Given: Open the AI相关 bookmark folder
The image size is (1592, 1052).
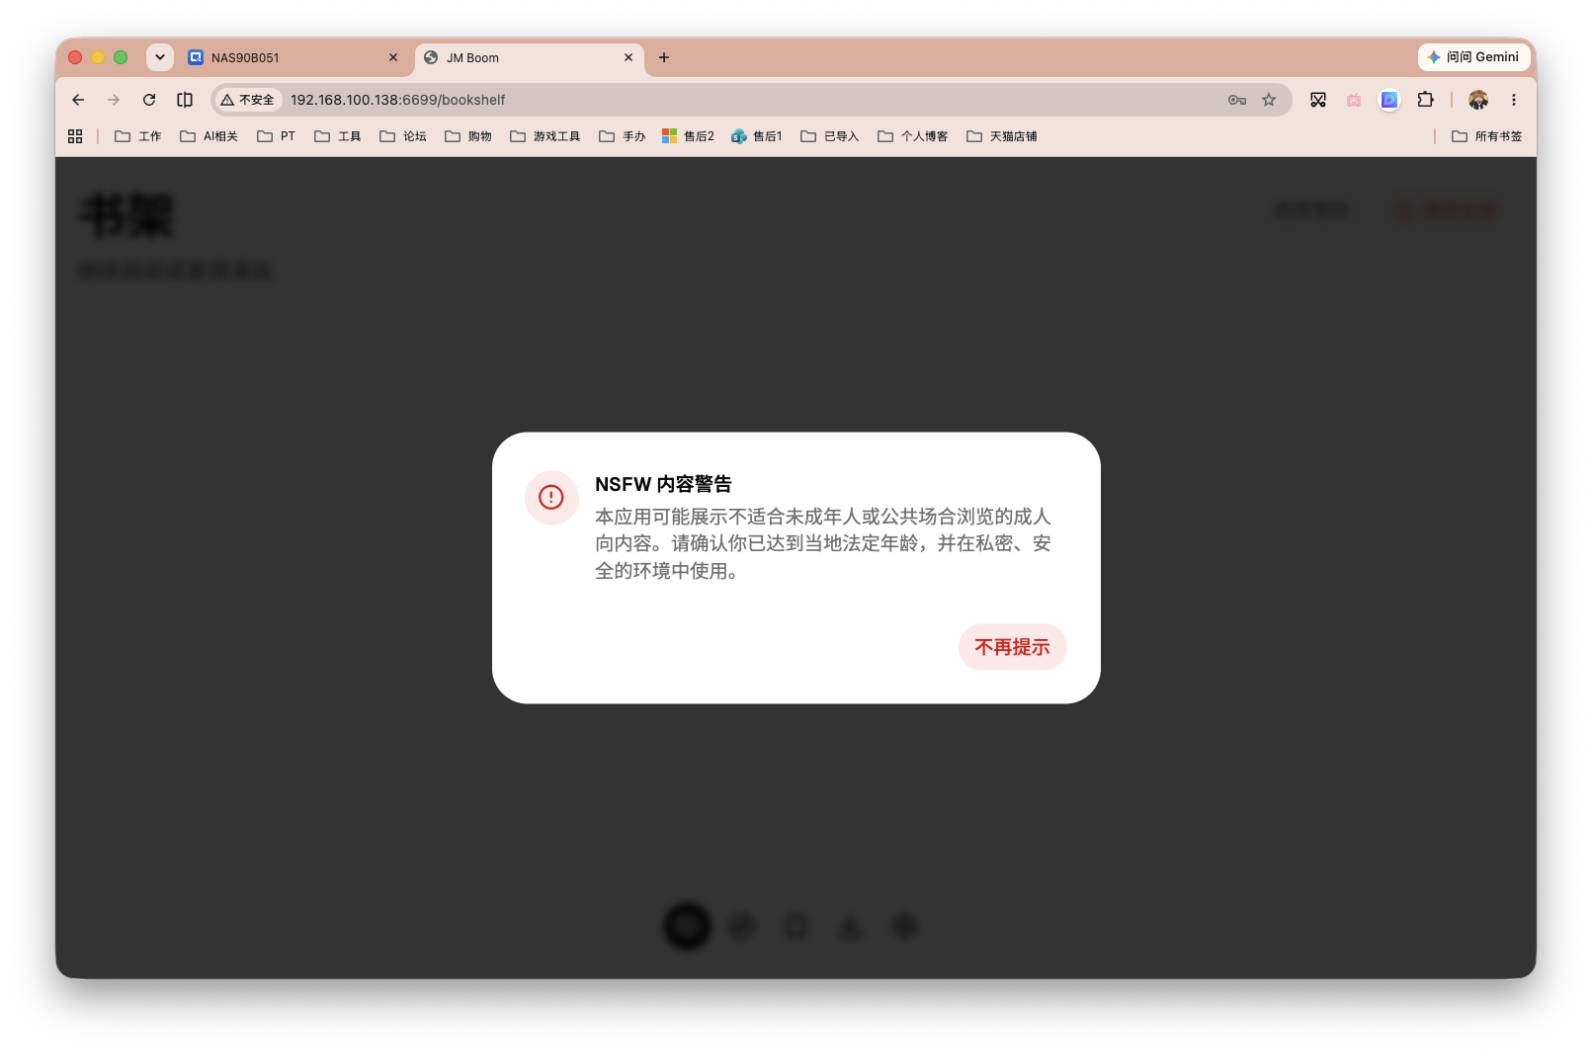Looking at the screenshot, I should pos(209,136).
